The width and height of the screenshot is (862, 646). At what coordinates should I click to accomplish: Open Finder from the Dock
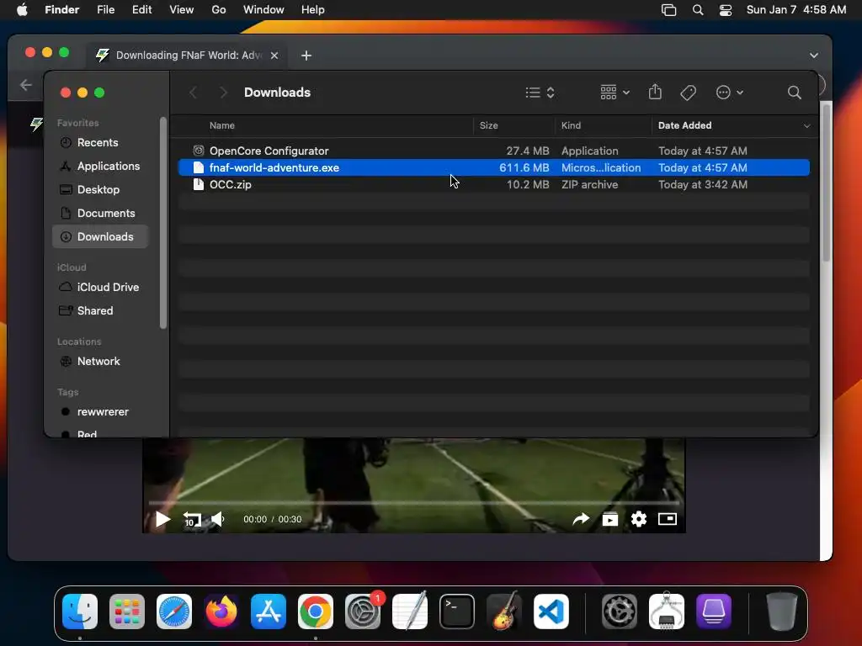[80, 612]
